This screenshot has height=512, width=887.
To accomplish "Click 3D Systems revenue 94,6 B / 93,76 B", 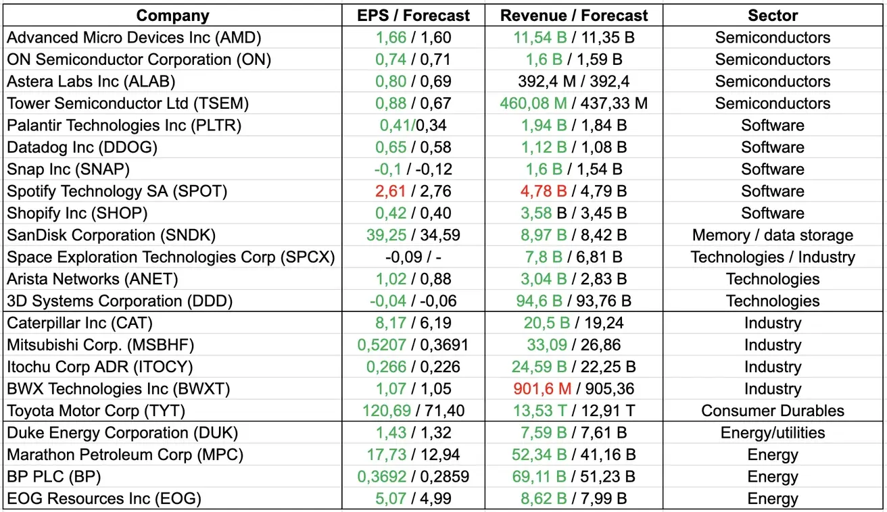I will tap(574, 301).
